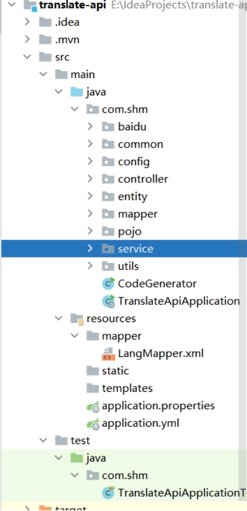The width and height of the screenshot is (247, 511).
Task: Click the TranslateApiApplicationTests class icon
Action: coord(108,493)
